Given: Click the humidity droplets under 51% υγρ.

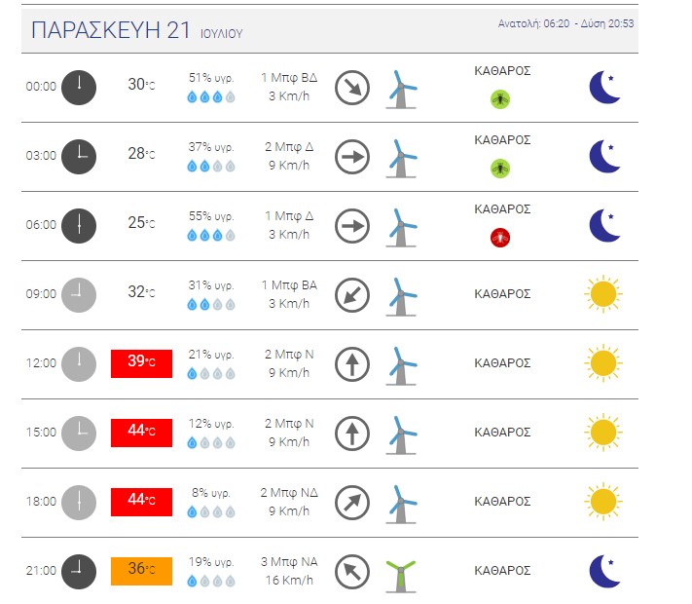Looking at the screenshot, I should pos(211,96).
